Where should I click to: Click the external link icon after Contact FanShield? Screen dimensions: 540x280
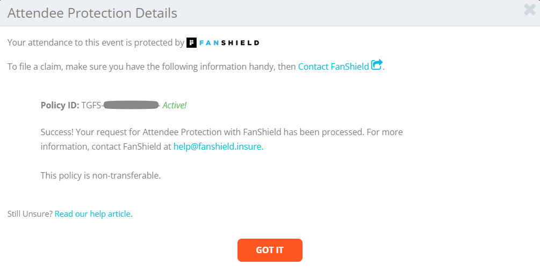(x=377, y=65)
